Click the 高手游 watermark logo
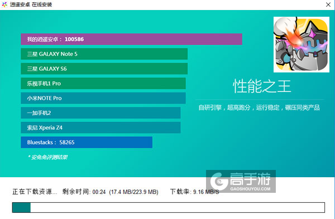Screen dimensions: 335x219 pyautogui.click(x=241, y=181)
